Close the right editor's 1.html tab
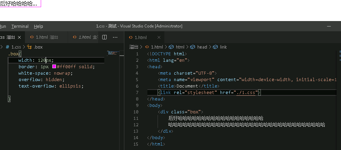The width and height of the screenshot is (341, 150). 159,37
